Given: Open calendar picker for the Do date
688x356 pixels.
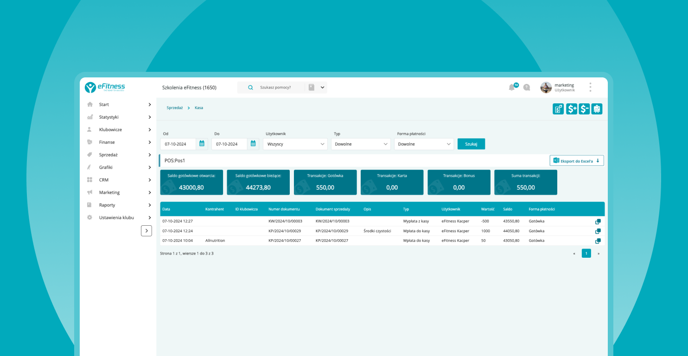Looking at the screenshot, I should click(x=253, y=144).
